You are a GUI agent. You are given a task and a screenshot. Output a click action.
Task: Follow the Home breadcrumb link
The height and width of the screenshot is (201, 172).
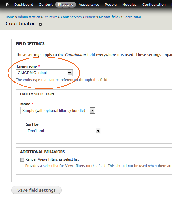10,17
